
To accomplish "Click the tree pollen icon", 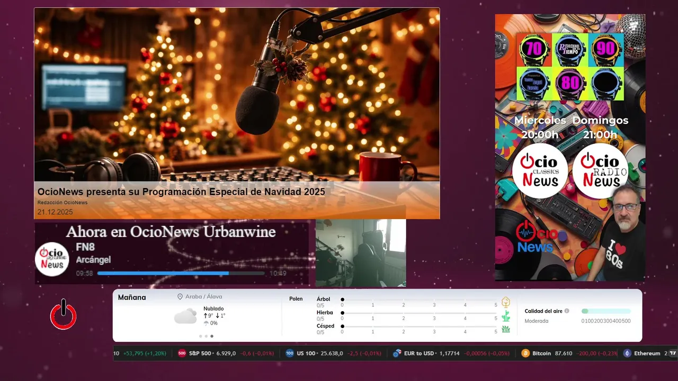I will point(506,302).
